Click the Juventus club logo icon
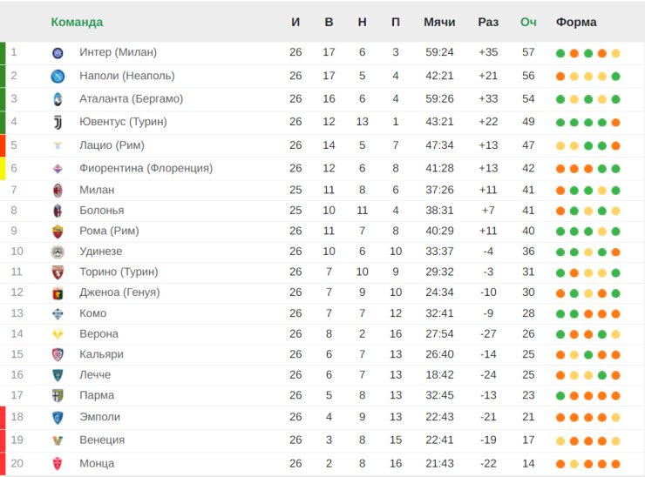 pyautogui.click(x=58, y=122)
